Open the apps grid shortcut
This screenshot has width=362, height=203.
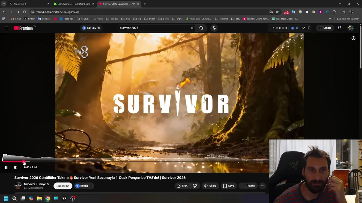pyautogui.click(x=4, y=19)
